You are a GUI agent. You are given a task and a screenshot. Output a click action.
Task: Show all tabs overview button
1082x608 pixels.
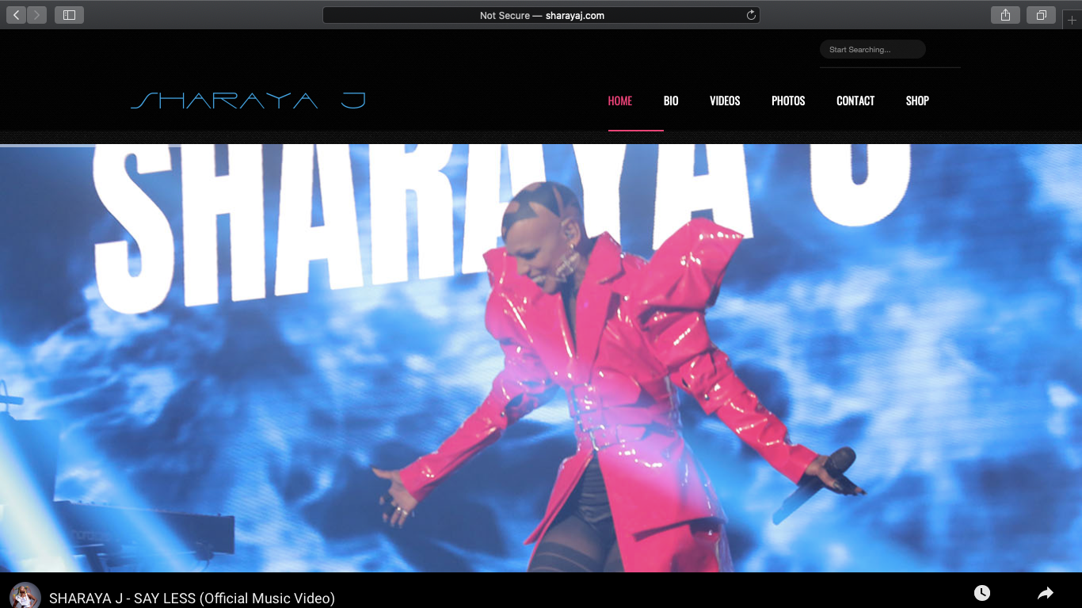coord(1041,15)
